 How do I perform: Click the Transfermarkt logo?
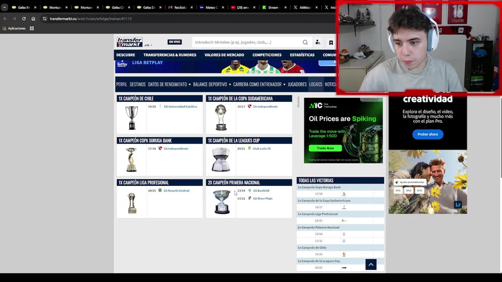pyautogui.click(x=129, y=42)
